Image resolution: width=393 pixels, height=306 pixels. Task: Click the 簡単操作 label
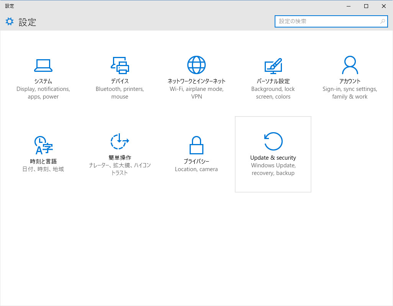[120, 158]
